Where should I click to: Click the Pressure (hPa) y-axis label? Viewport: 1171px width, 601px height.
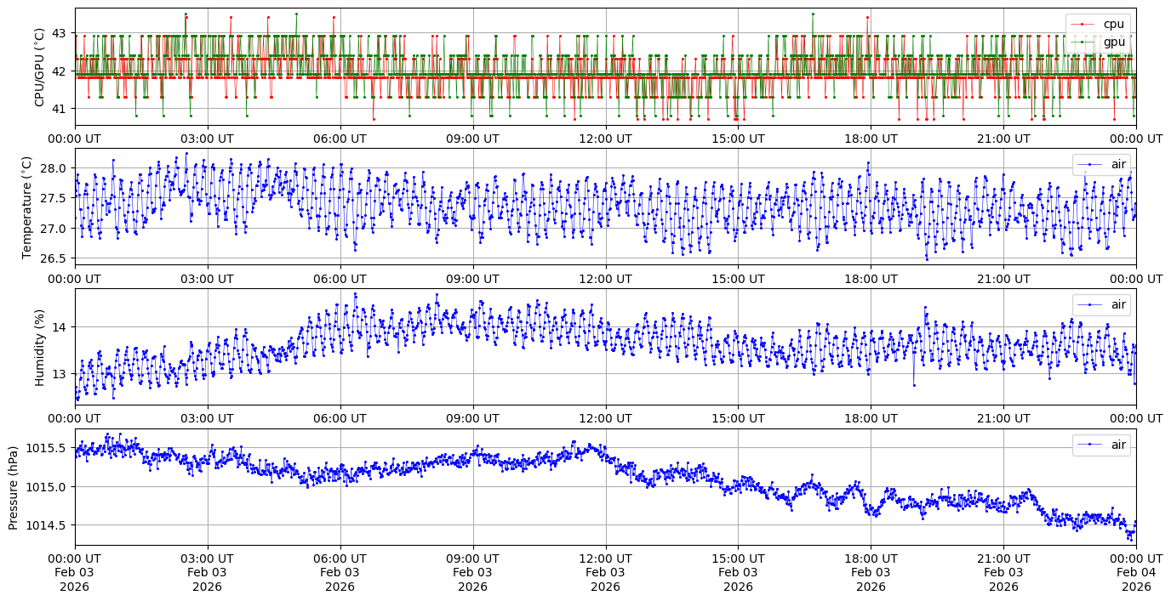coord(14,487)
